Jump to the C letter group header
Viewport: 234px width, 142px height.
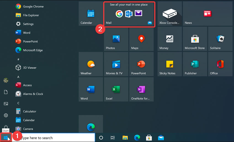[x=18, y=103]
